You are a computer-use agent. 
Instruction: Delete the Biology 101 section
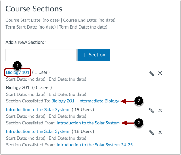pyautogui.click(x=160, y=73)
